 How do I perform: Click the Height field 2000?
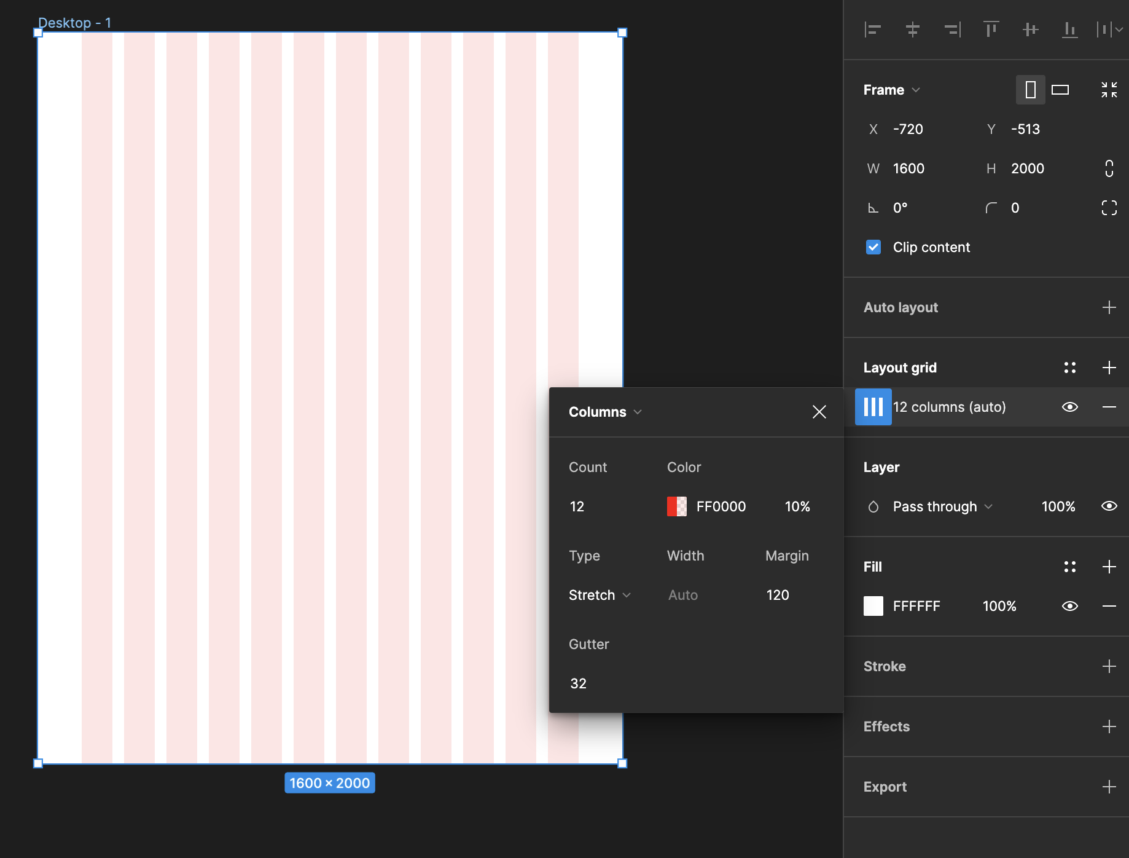(x=1028, y=168)
